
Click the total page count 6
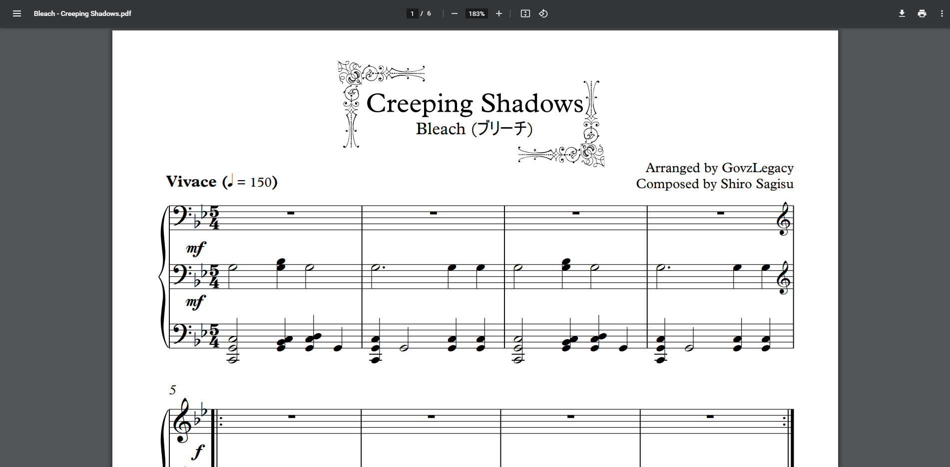429,13
